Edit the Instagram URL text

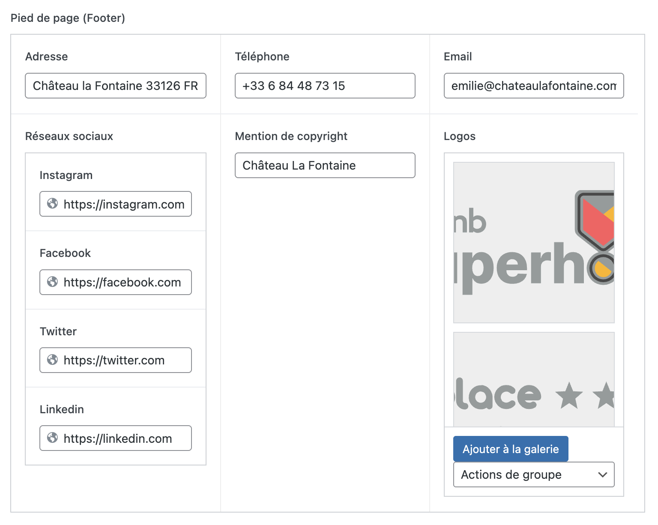[x=124, y=204]
